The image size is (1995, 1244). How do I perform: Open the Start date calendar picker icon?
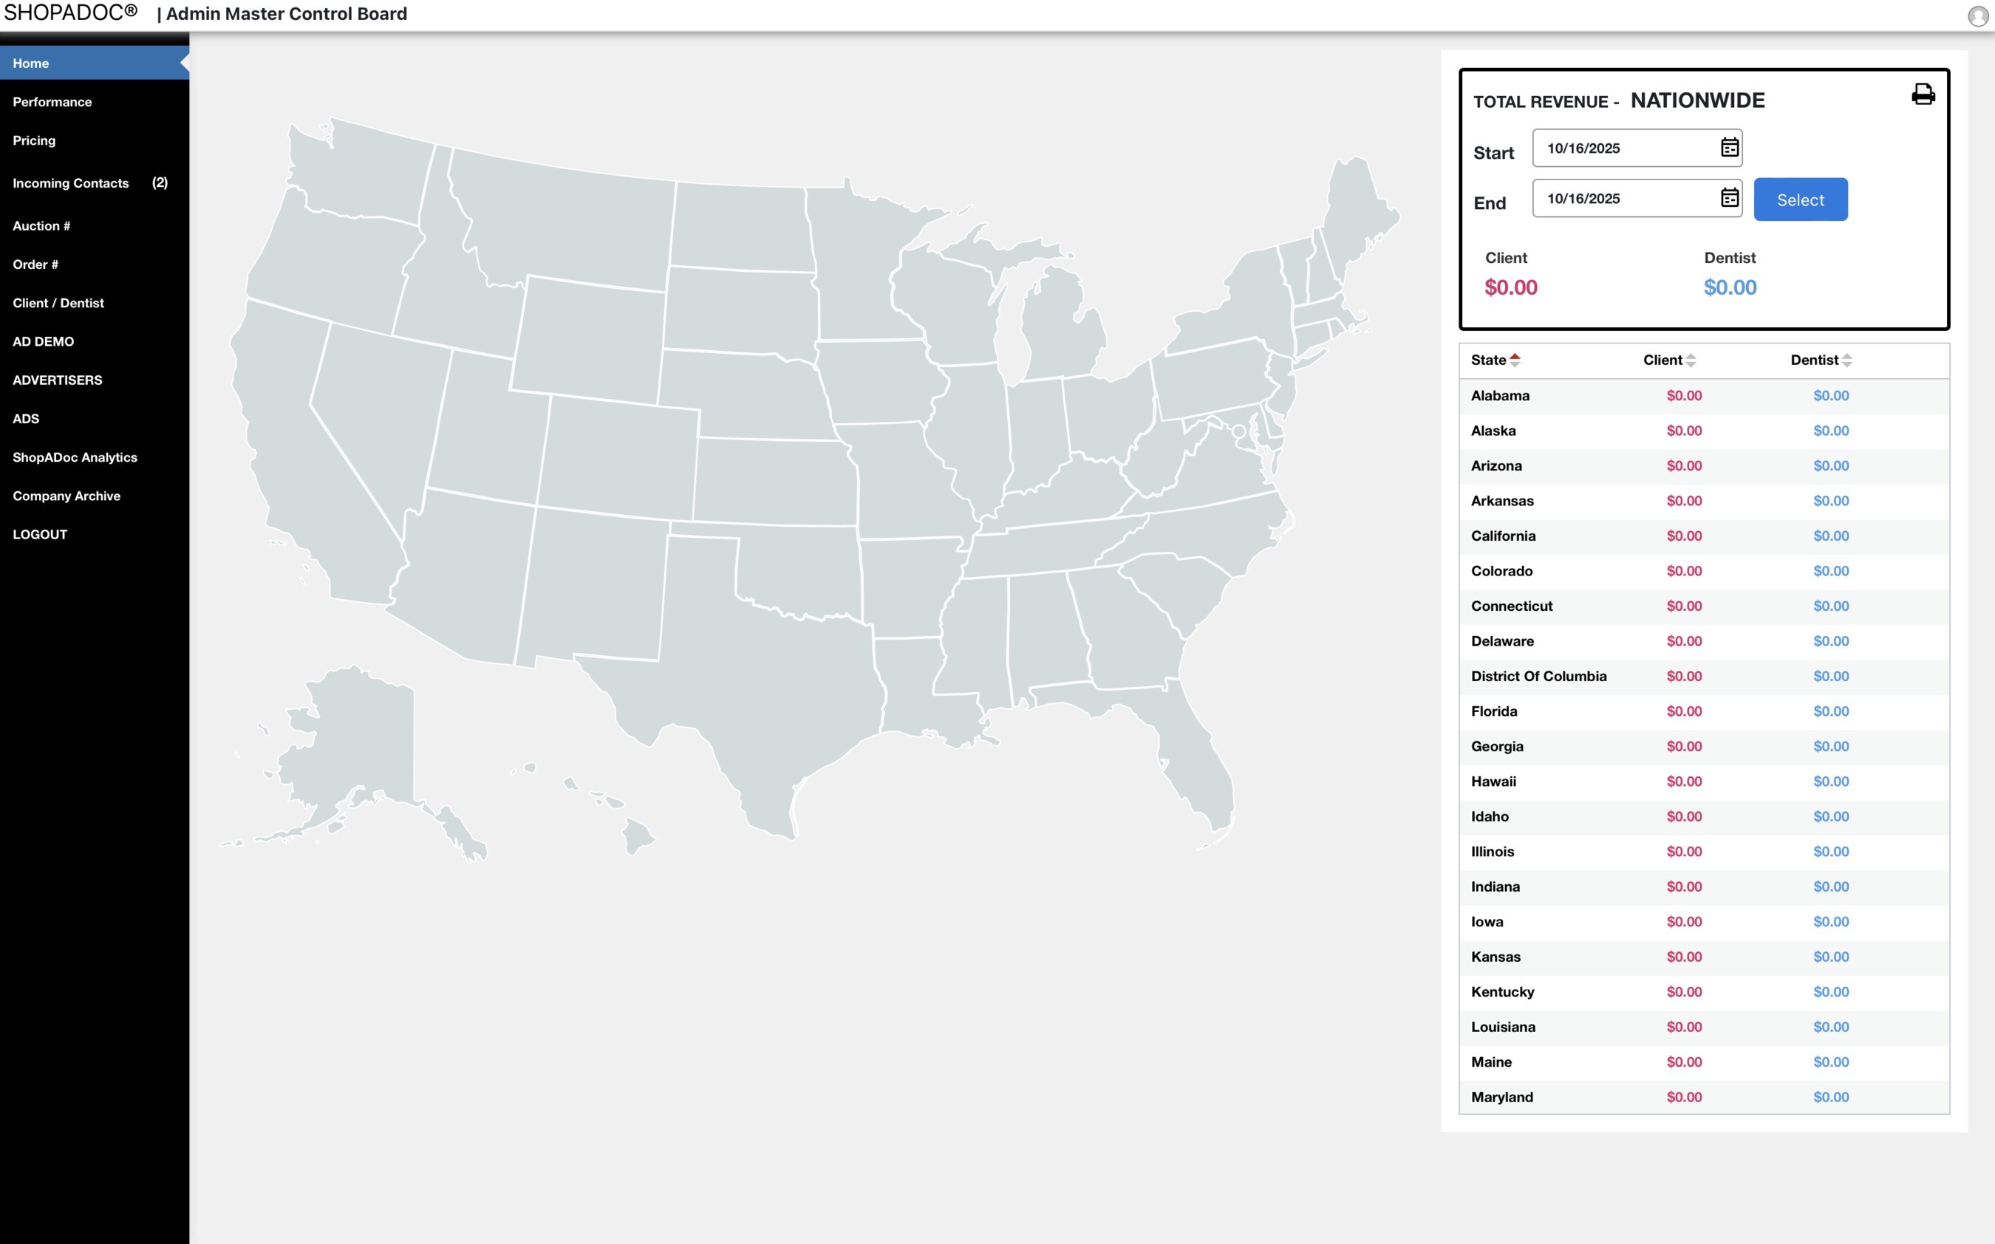pos(1729,148)
